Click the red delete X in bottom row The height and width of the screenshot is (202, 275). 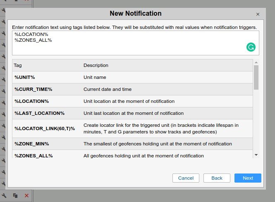click(26, 195)
